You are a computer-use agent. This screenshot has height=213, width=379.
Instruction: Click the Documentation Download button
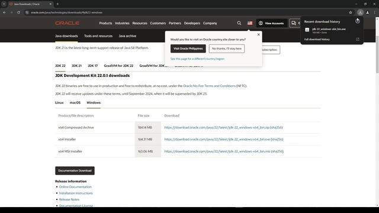(75, 170)
